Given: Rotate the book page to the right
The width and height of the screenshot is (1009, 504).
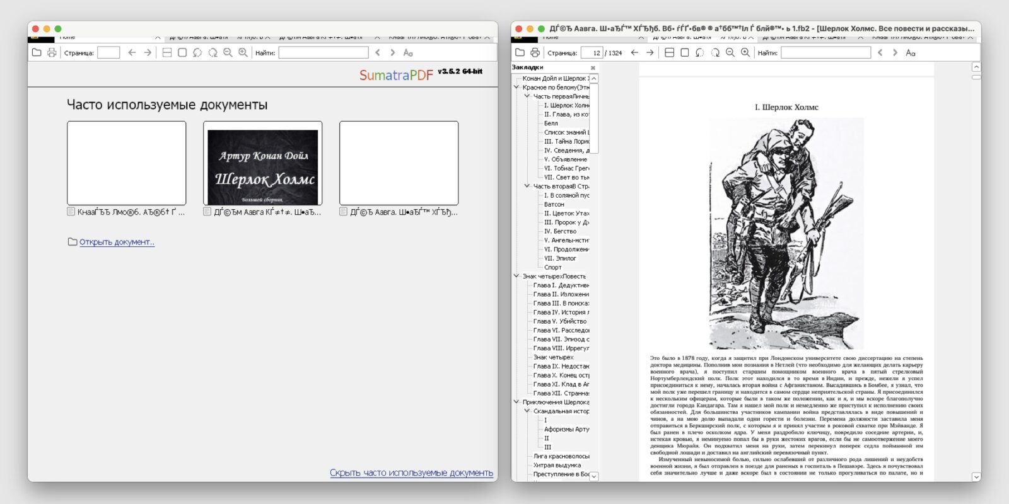Looking at the screenshot, I should click(715, 53).
